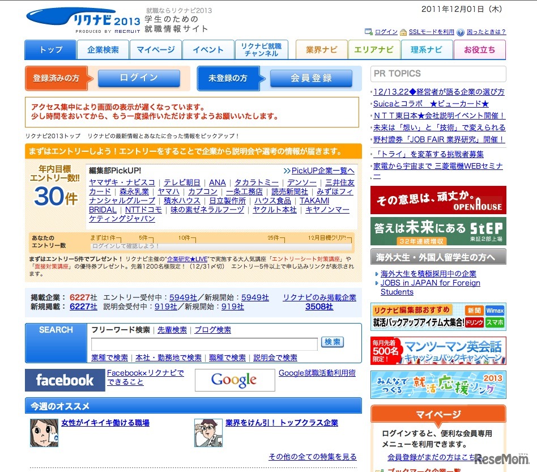Open 積水ハウス company link

click(182, 201)
